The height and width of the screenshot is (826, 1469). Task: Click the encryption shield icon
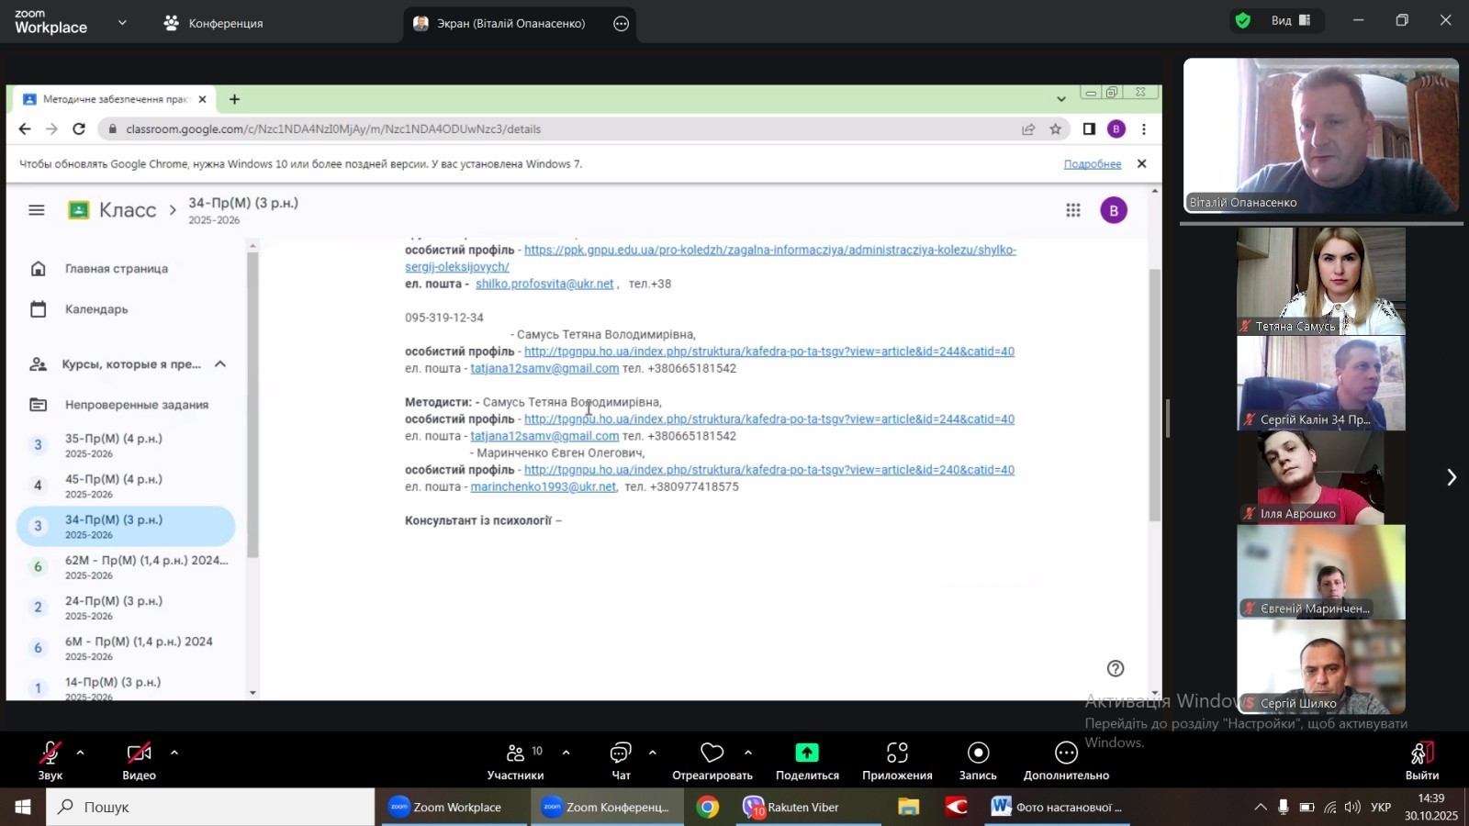(1243, 21)
